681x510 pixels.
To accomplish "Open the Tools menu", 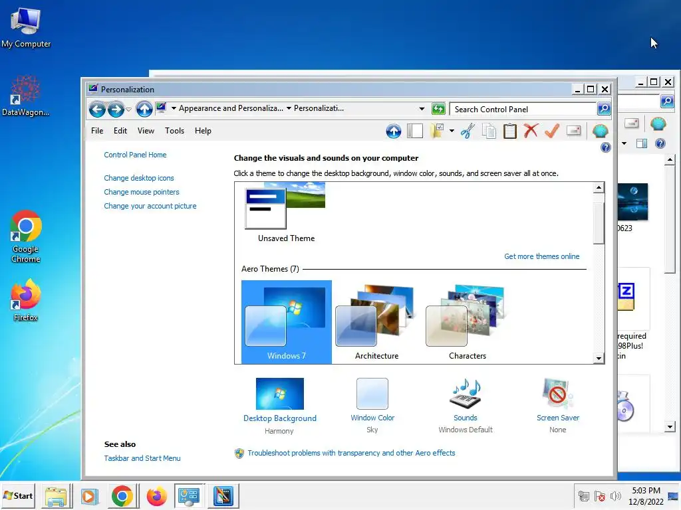I will (x=175, y=131).
